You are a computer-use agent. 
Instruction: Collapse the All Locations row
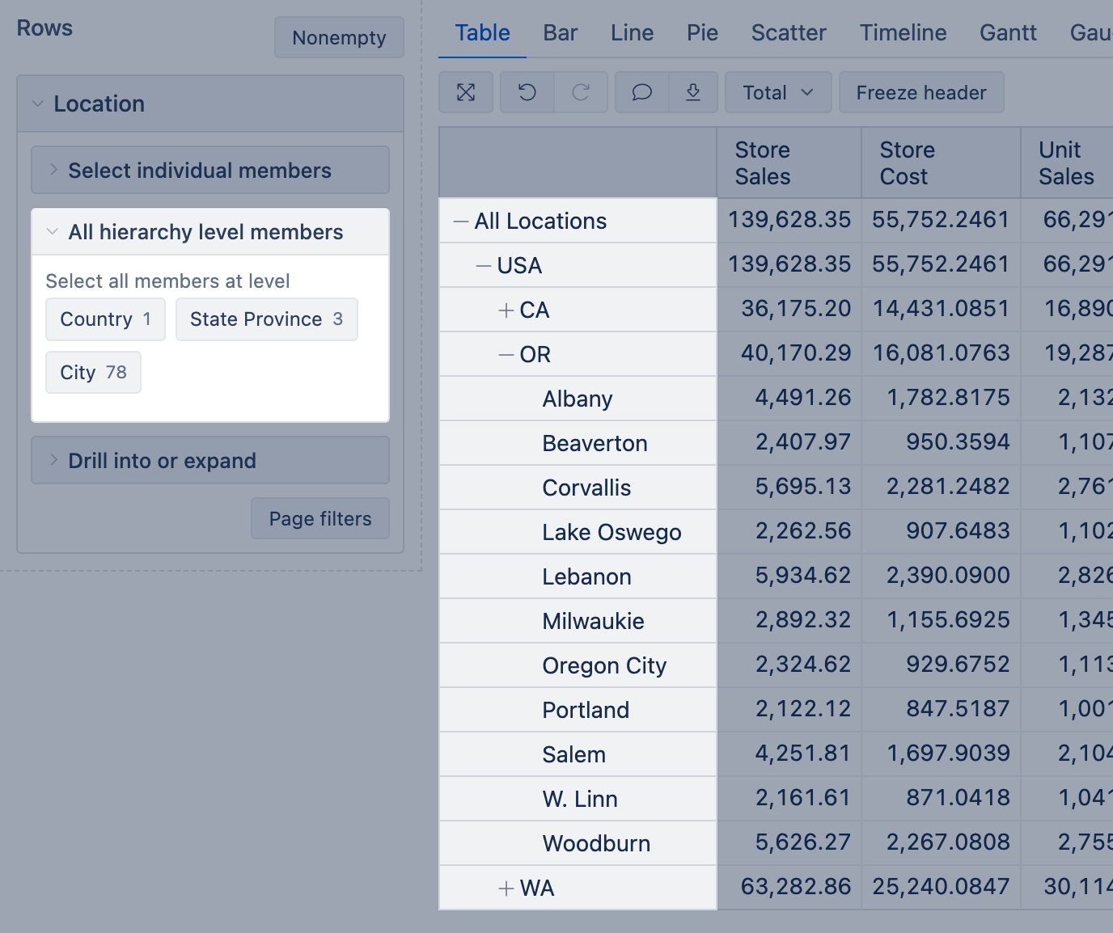pos(461,222)
